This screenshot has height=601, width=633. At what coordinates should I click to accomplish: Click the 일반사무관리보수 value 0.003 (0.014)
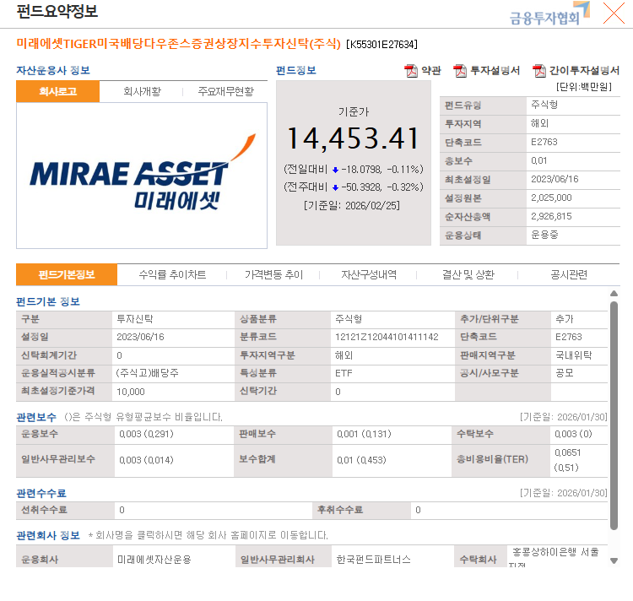pos(146,460)
